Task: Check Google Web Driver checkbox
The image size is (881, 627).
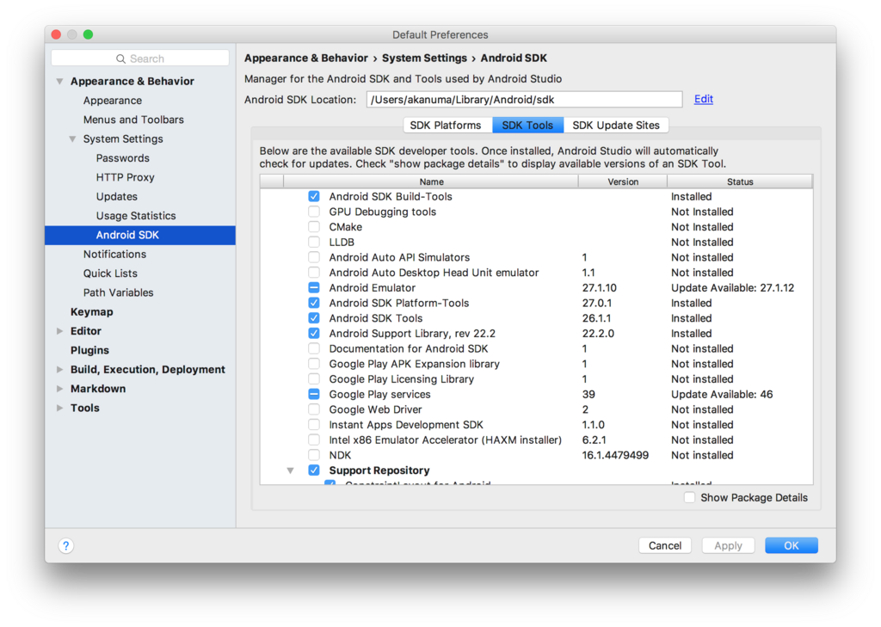Action: 314,409
